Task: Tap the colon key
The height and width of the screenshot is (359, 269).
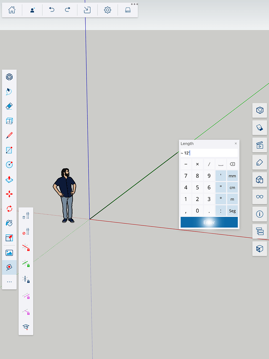Action: point(221,211)
